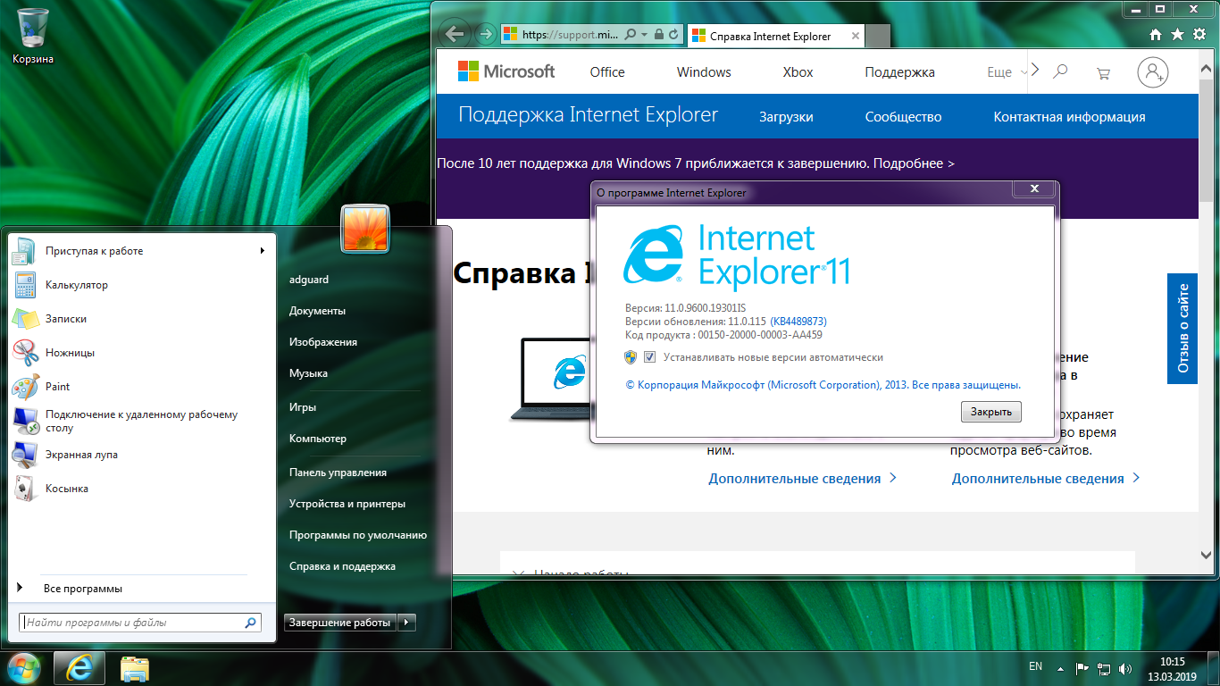The width and height of the screenshot is (1220, 686).
Task: Toggle 'Устанавливать новые версии автоматически' checkbox
Action: pos(650,357)
